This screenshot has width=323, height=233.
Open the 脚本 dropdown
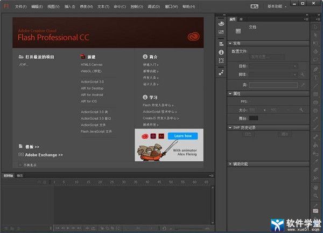273,74
